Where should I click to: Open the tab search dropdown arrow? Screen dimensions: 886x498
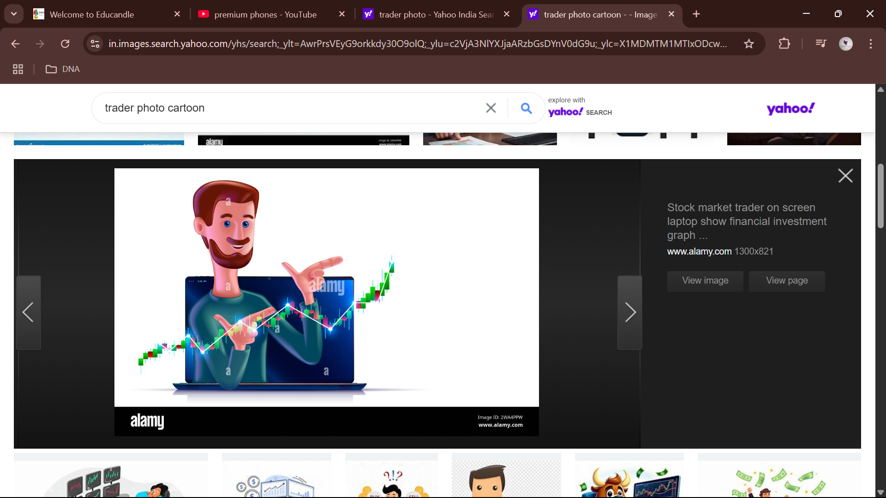coord(14,14)
